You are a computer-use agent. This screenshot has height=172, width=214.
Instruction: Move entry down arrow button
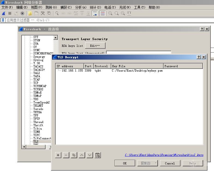click(90, 155)
